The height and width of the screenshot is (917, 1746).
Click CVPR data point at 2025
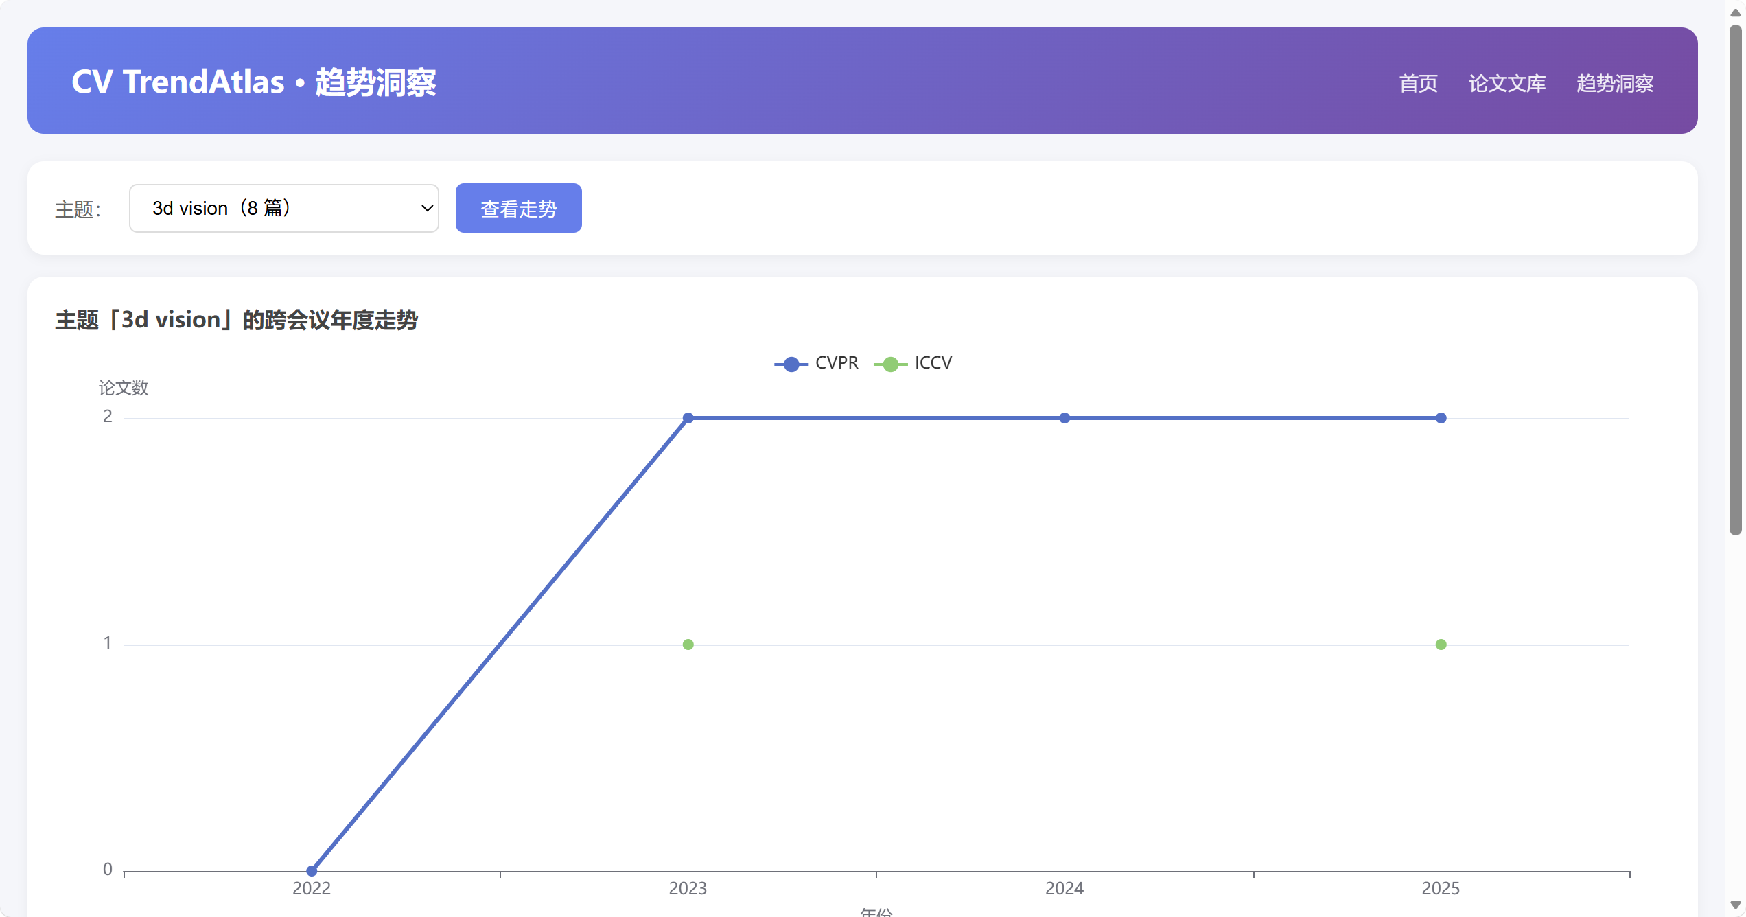(x=1441, y=418)
